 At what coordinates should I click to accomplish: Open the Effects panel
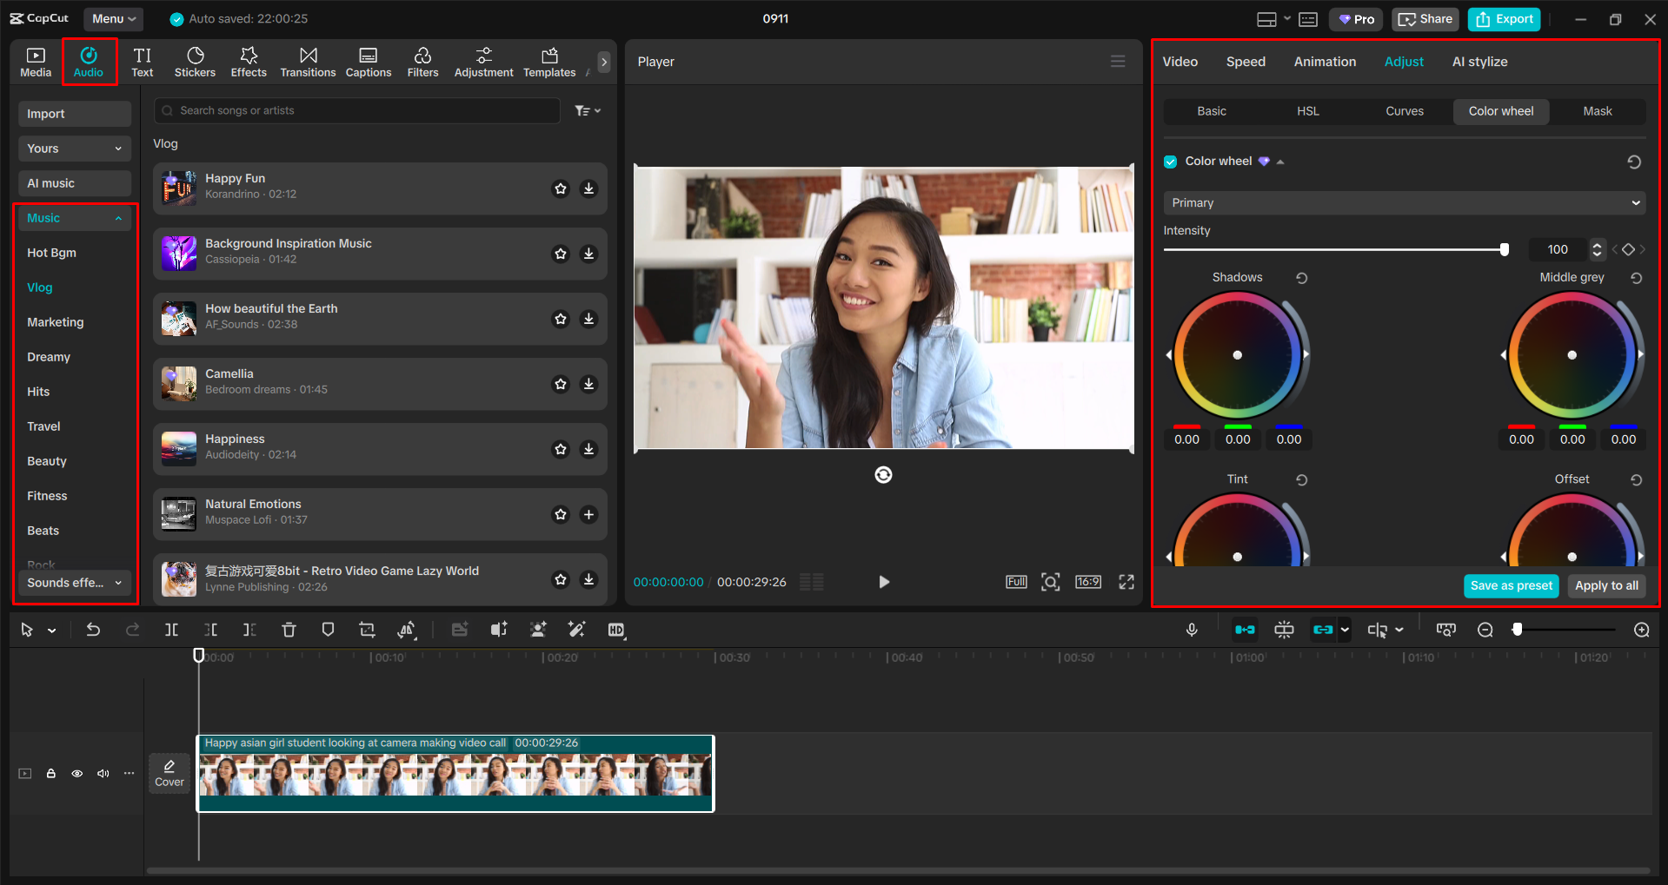(249, 61)
